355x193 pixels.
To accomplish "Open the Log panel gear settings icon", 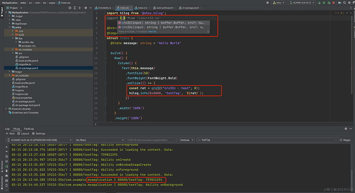I will coord(346,129).
